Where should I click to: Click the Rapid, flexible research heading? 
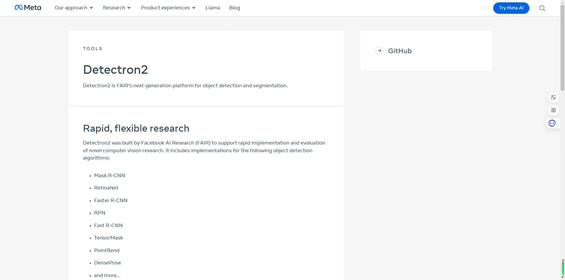pos(136,128)
